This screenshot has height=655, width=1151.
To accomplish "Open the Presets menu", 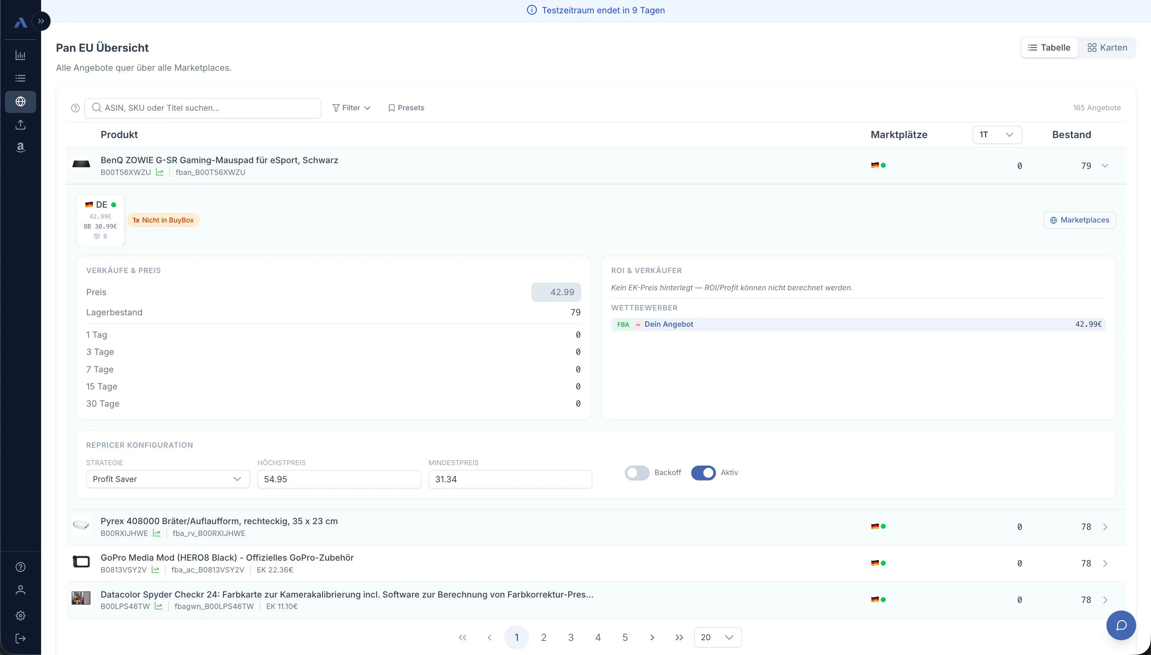I will [x=406, y=108].
